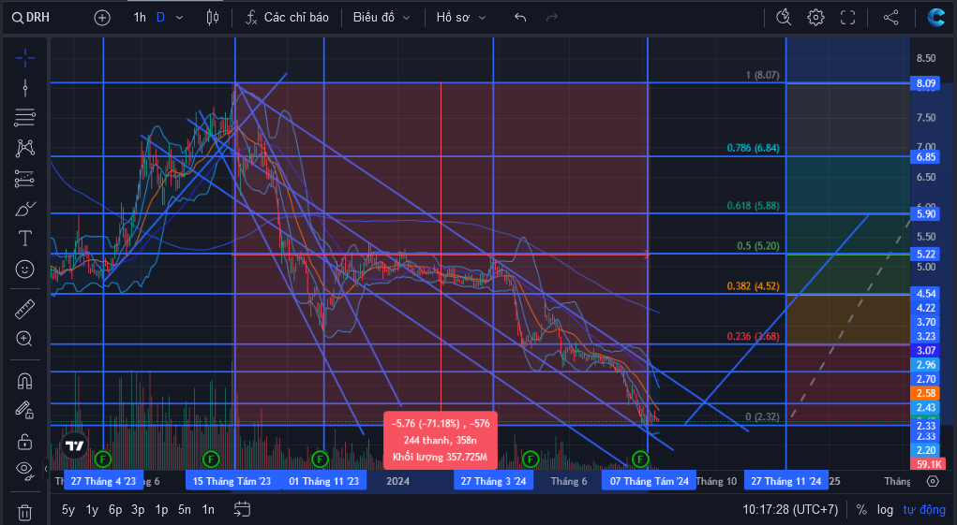
Task: Click the blue C logo icon
Action: point(936,18)
